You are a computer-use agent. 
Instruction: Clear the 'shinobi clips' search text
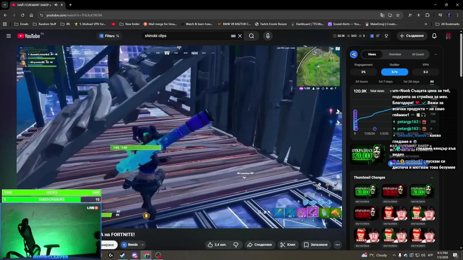pos(240,36)
